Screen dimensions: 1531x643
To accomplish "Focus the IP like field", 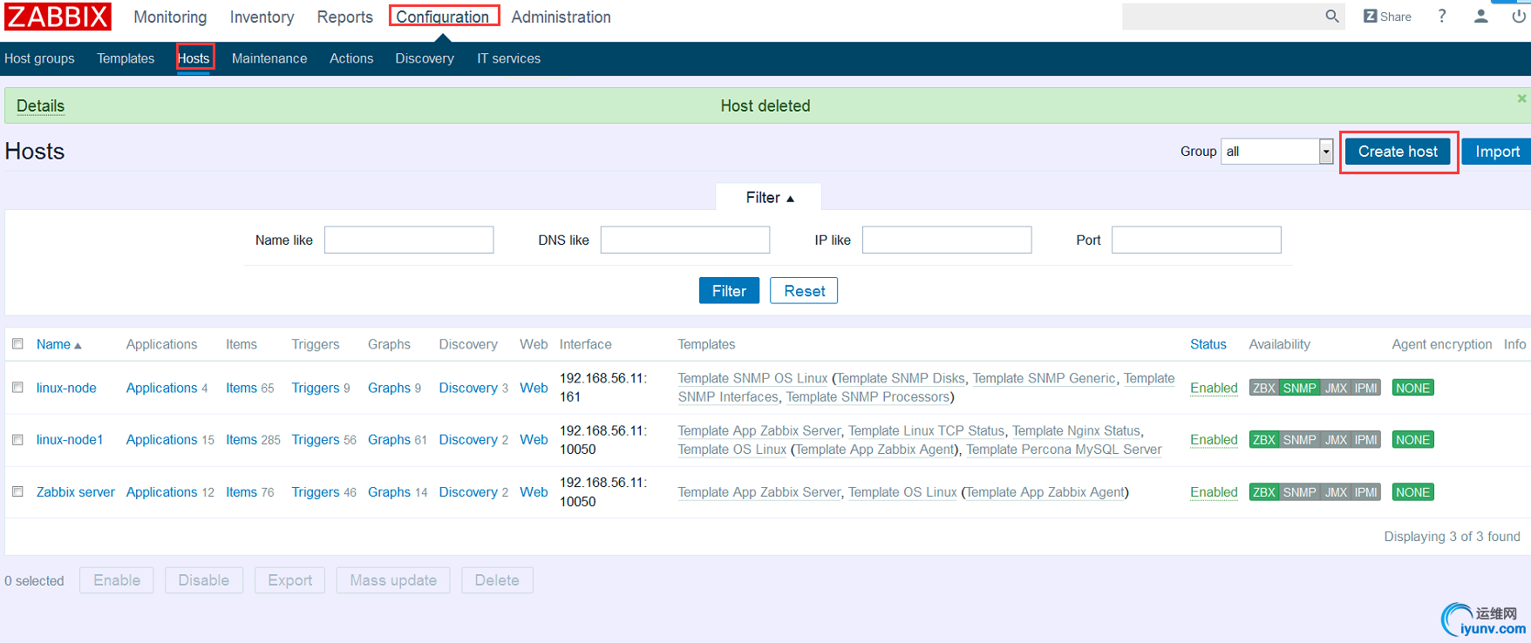I will [947, 240].
